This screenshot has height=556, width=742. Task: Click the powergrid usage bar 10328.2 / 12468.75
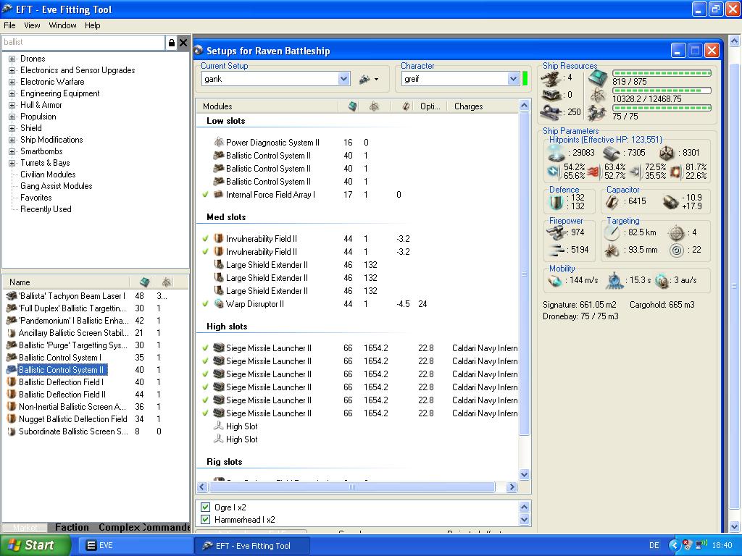click(662, 90)
